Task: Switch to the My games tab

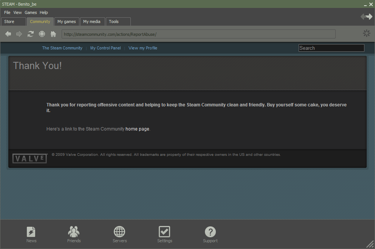Action: coord(67,22)
